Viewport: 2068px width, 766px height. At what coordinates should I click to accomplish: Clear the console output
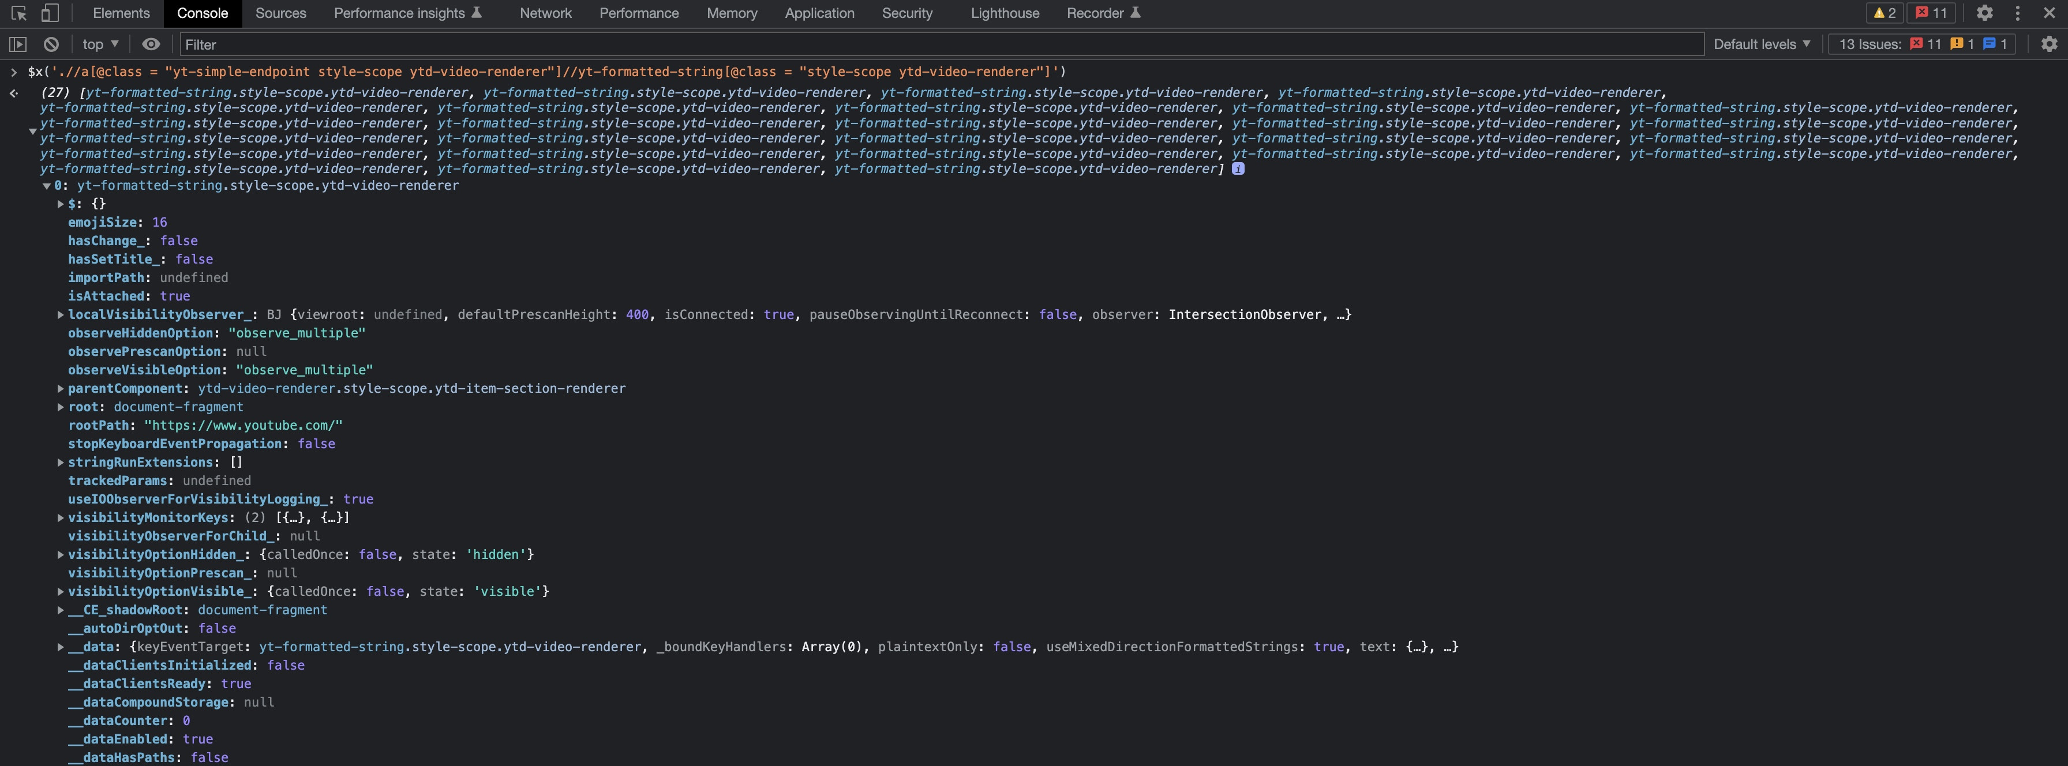pyautogui.click(x=51, y=44)
